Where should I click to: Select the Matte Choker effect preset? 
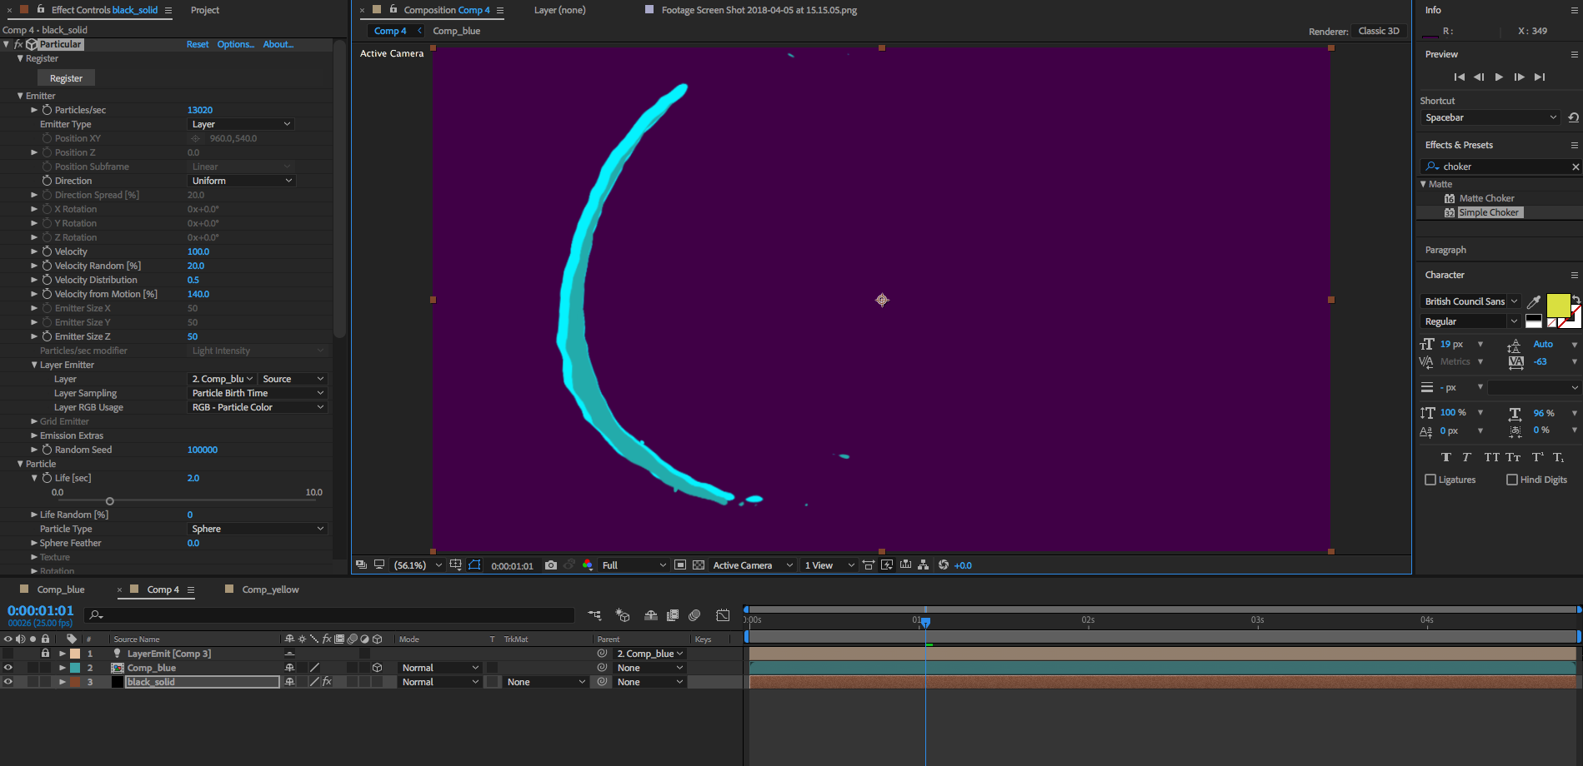tap(1486, 198)
